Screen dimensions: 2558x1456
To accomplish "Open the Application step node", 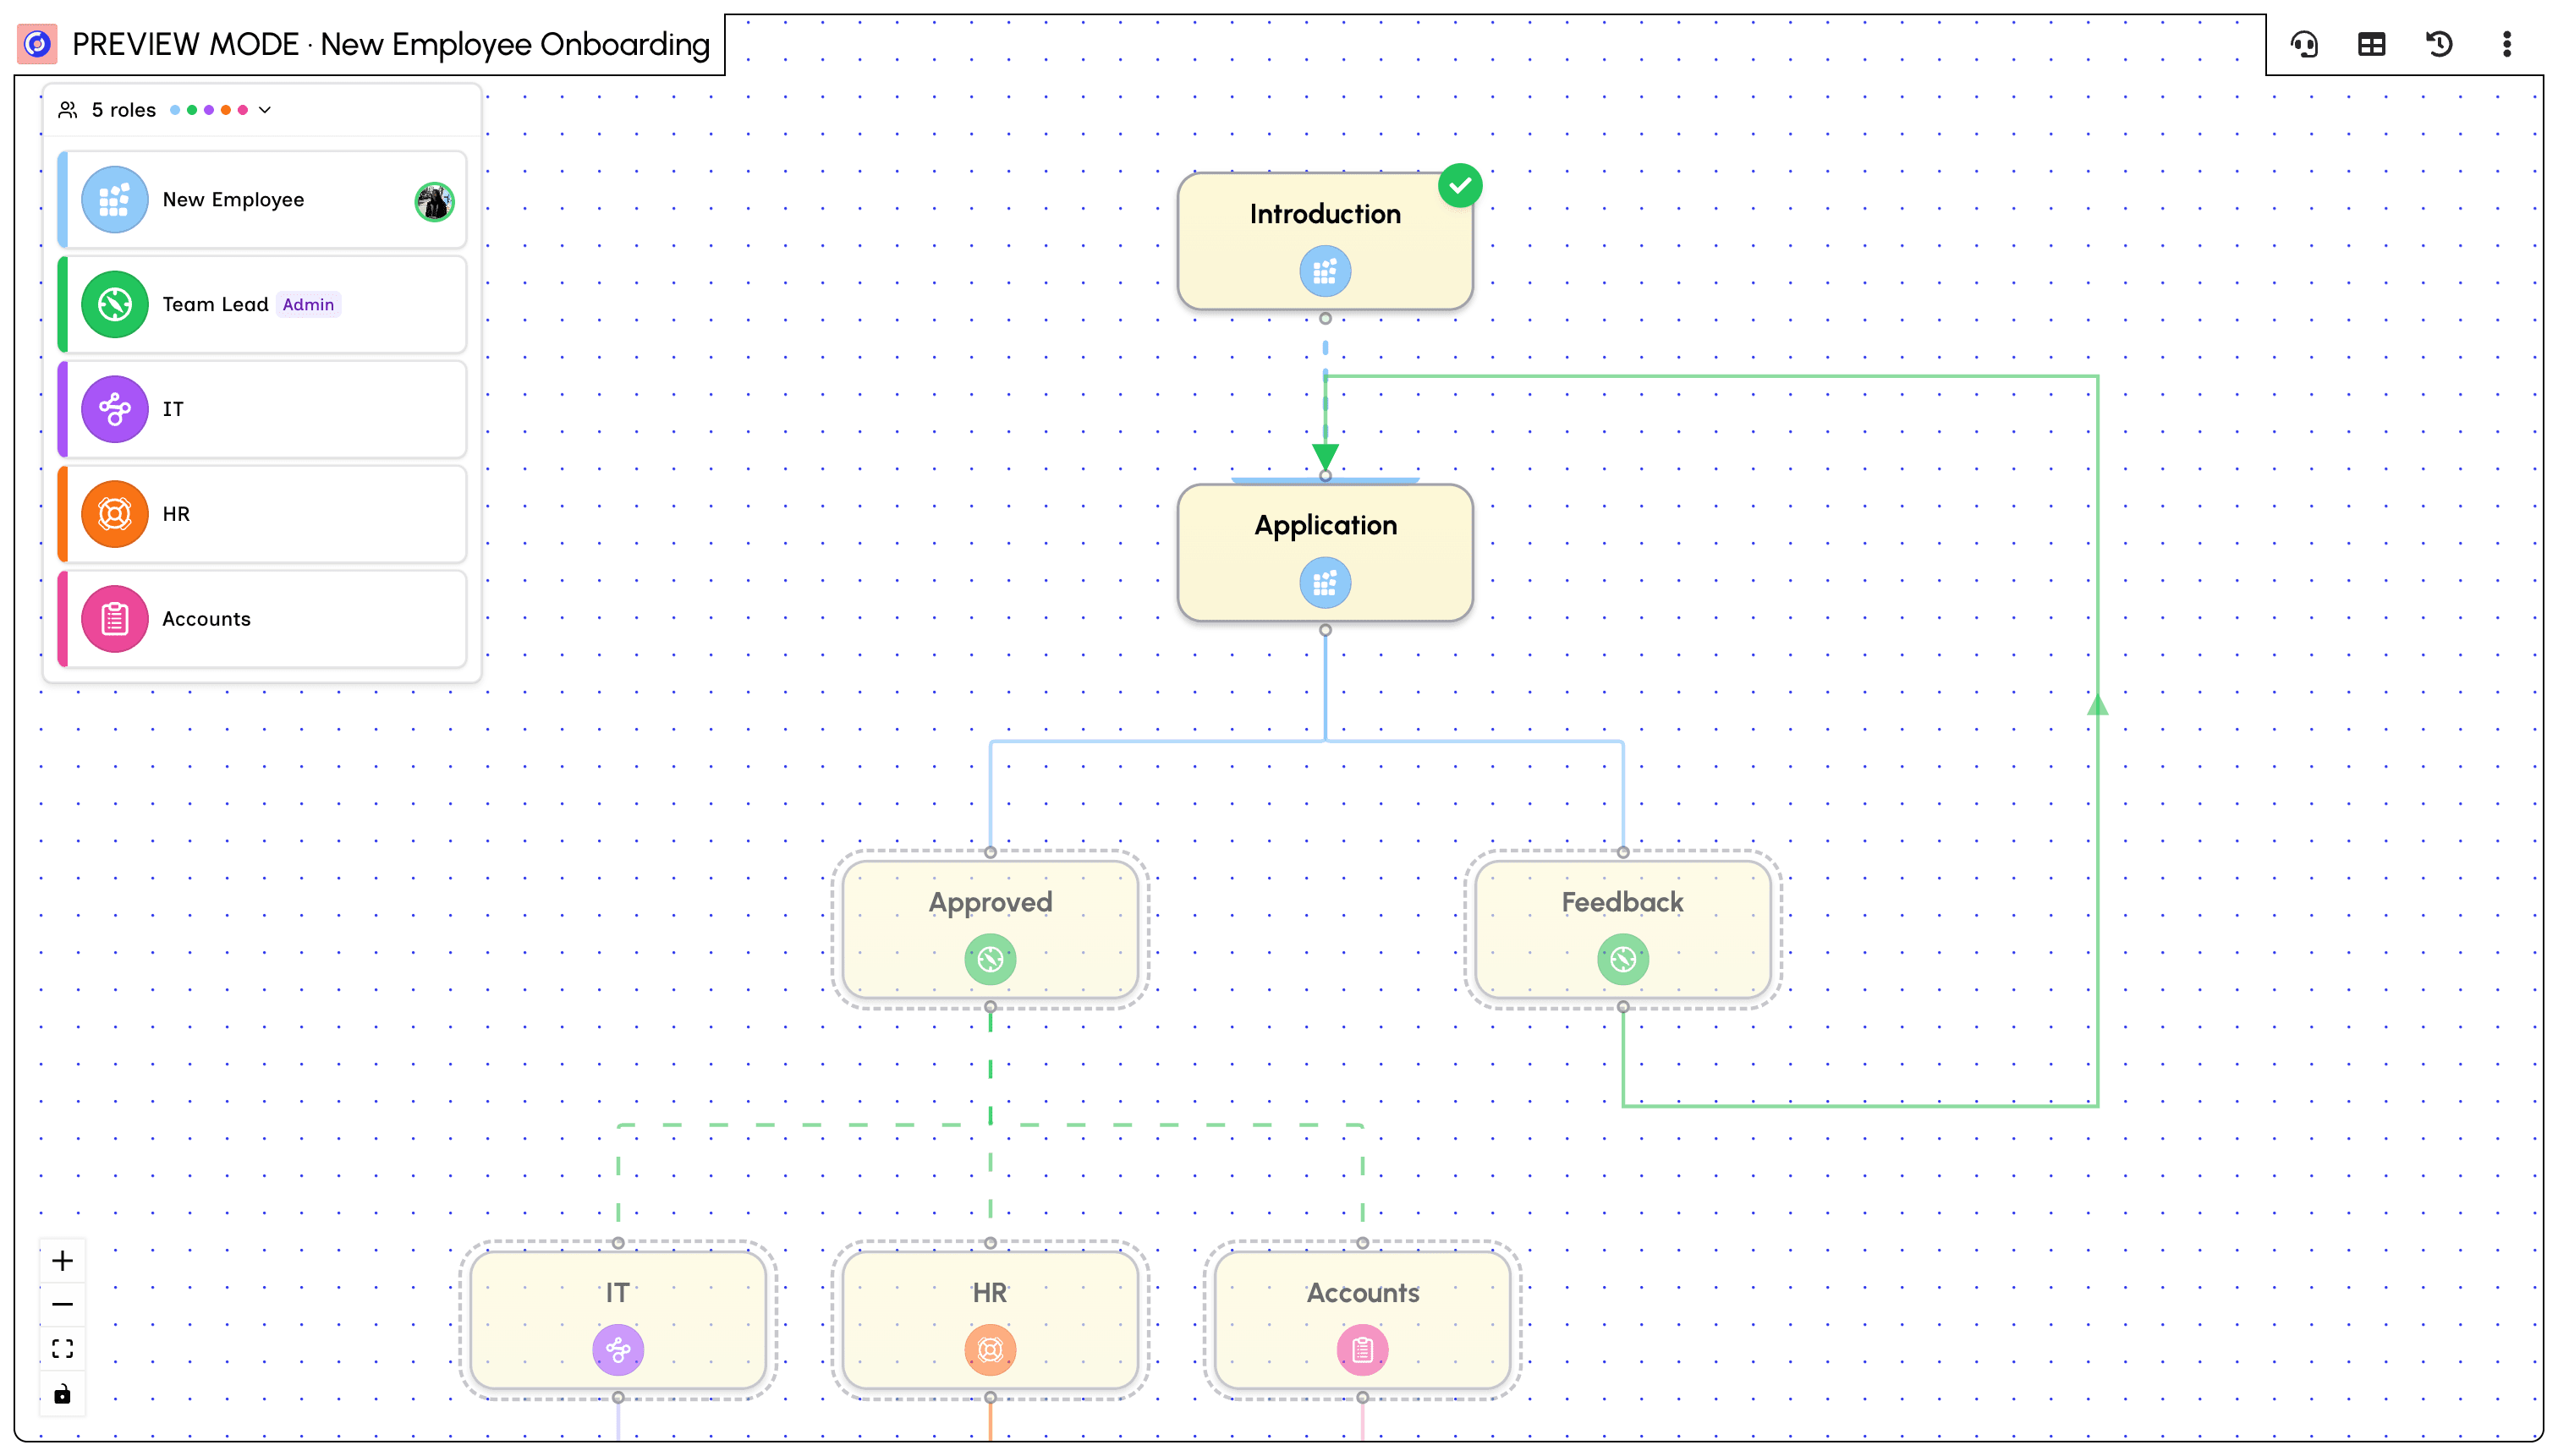I will click(1325, 552).
